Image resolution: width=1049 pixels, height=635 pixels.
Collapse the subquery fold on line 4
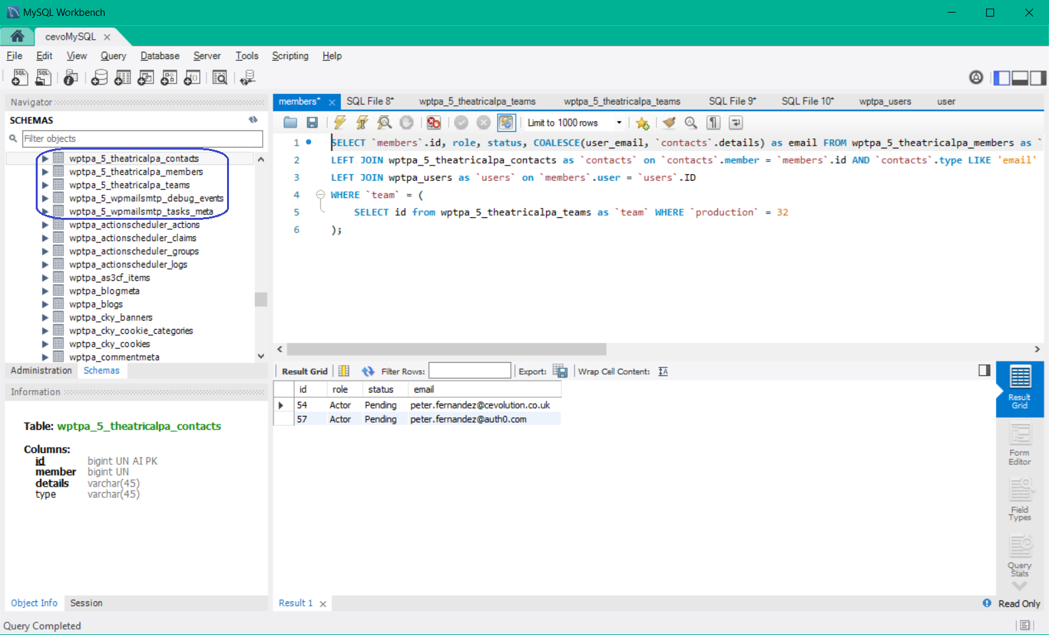tap(320, 195)
